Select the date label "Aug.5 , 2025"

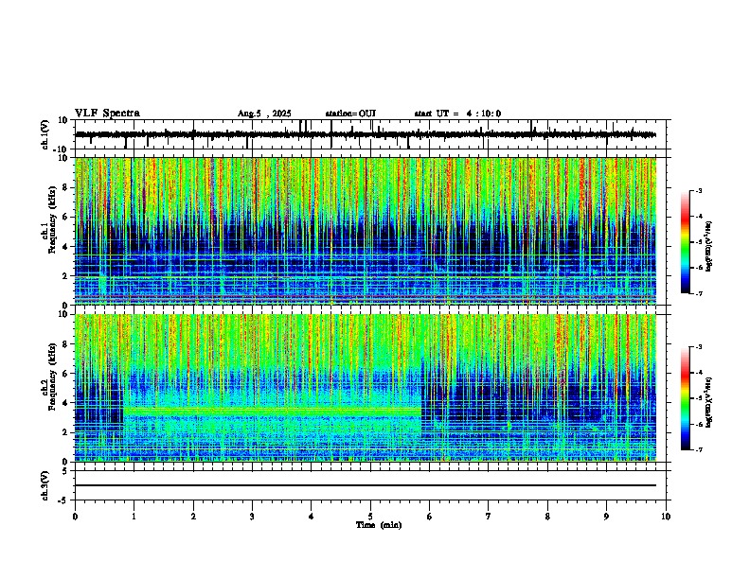coord(264,114)
